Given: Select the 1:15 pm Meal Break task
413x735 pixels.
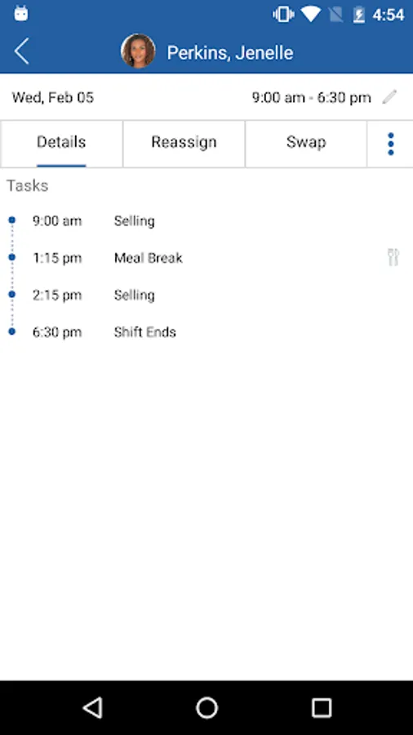Looking at the screenshot, I should [206, 258].
